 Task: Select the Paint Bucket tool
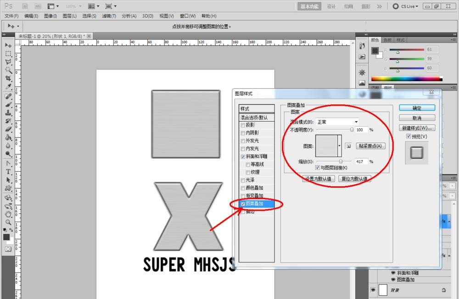[x=8, y=137]
